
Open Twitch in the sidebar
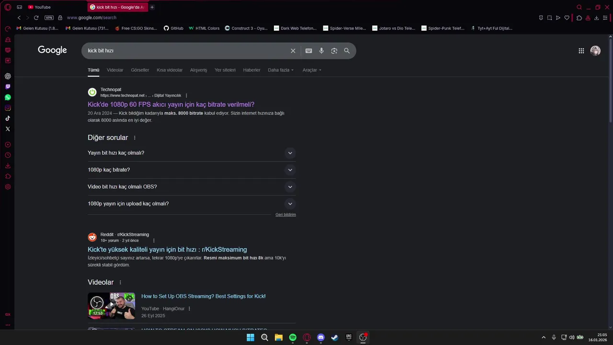pos(8,87)
